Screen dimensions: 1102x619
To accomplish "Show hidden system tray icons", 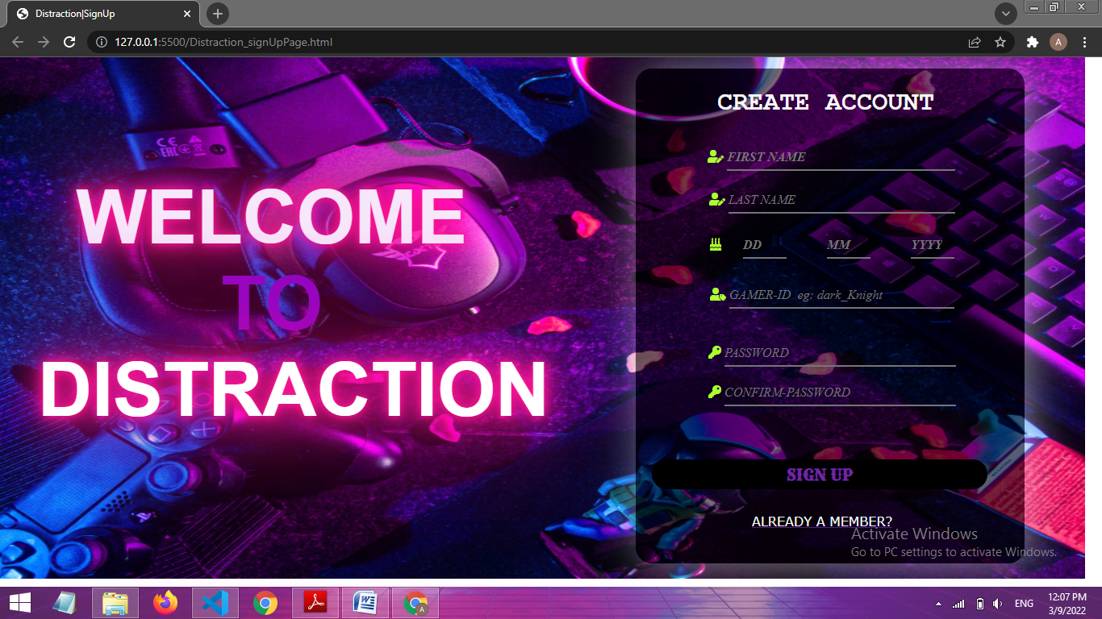I will (x=938, y=604).
